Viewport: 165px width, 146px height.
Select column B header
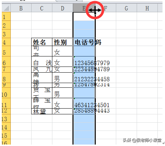21,8
